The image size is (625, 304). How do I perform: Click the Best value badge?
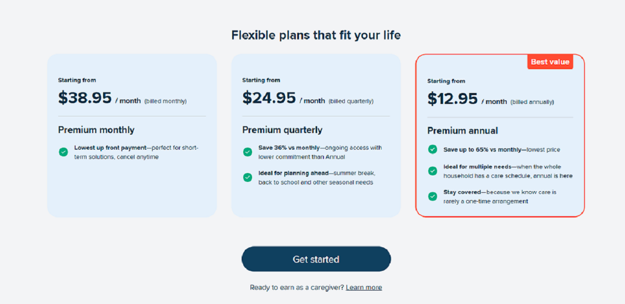[550, 62]
